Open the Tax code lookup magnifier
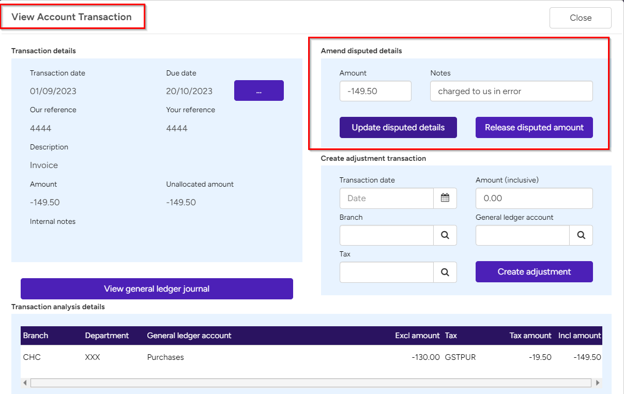The image size is (624, 394). click(x=445, y=272)
